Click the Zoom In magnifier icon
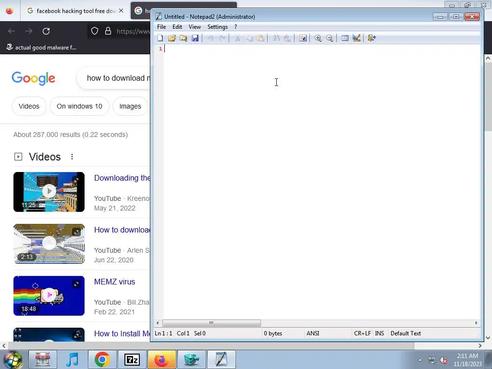 coord(318,38)
